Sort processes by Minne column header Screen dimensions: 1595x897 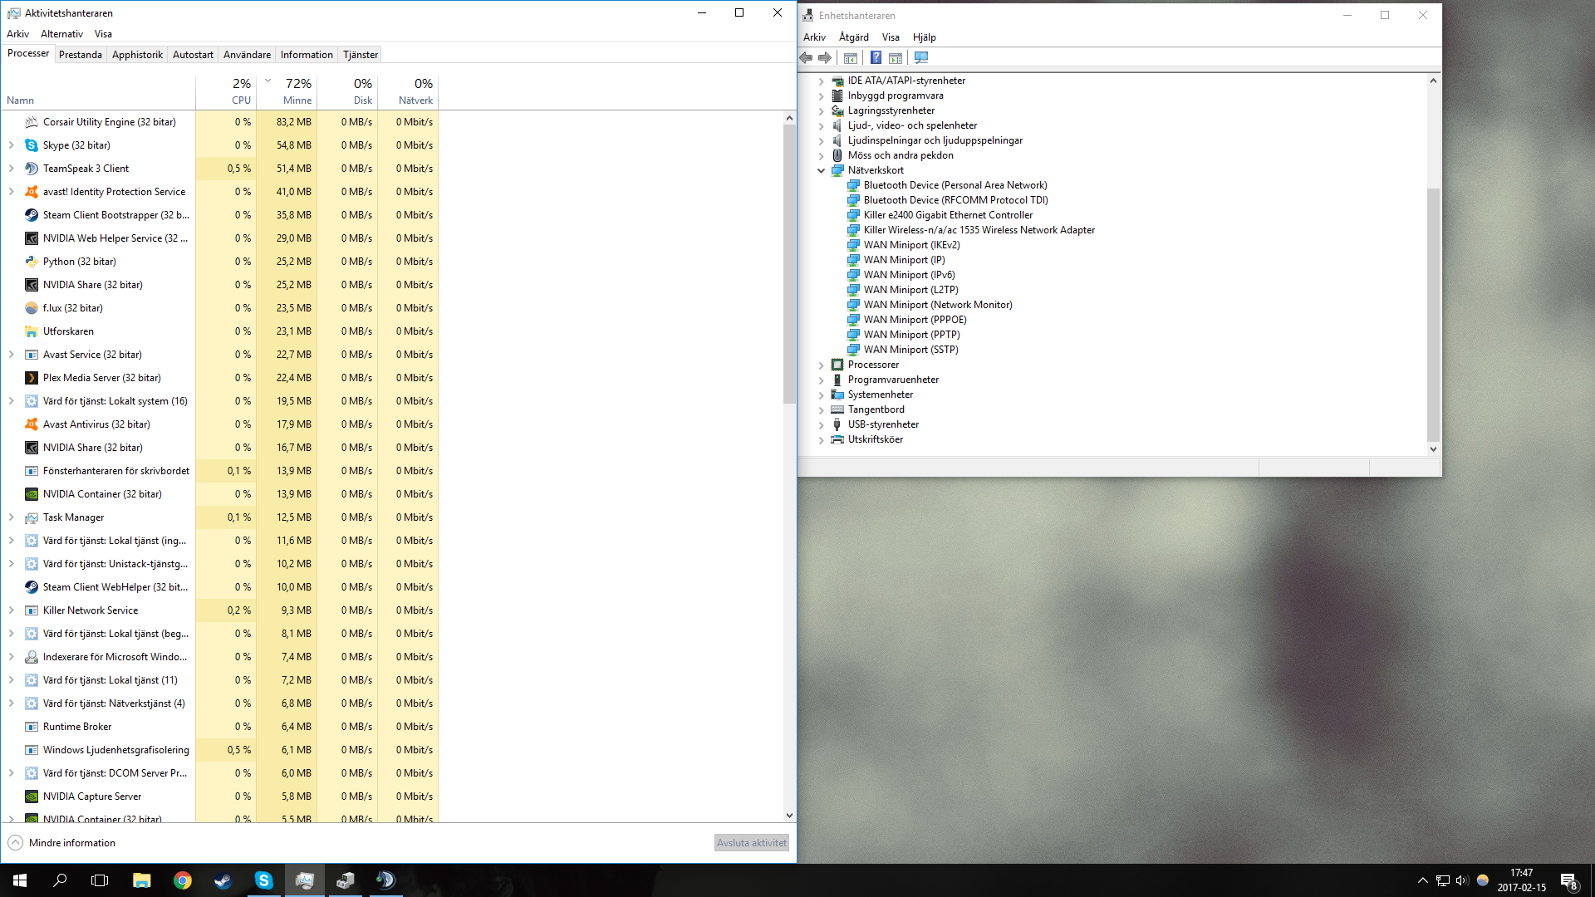tap(287, 91)
